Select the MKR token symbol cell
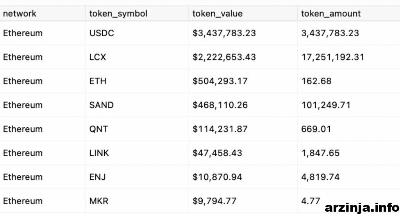 (x=137, y=201)
